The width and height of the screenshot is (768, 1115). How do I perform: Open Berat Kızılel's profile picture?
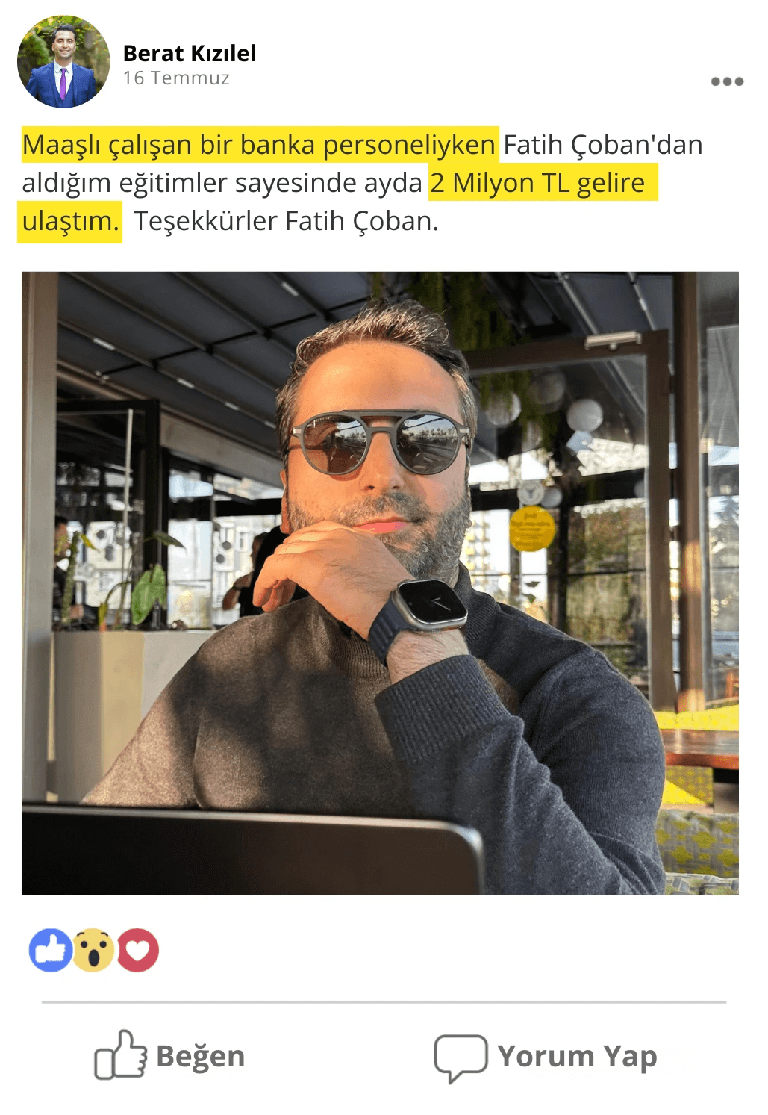click(63, 61)
